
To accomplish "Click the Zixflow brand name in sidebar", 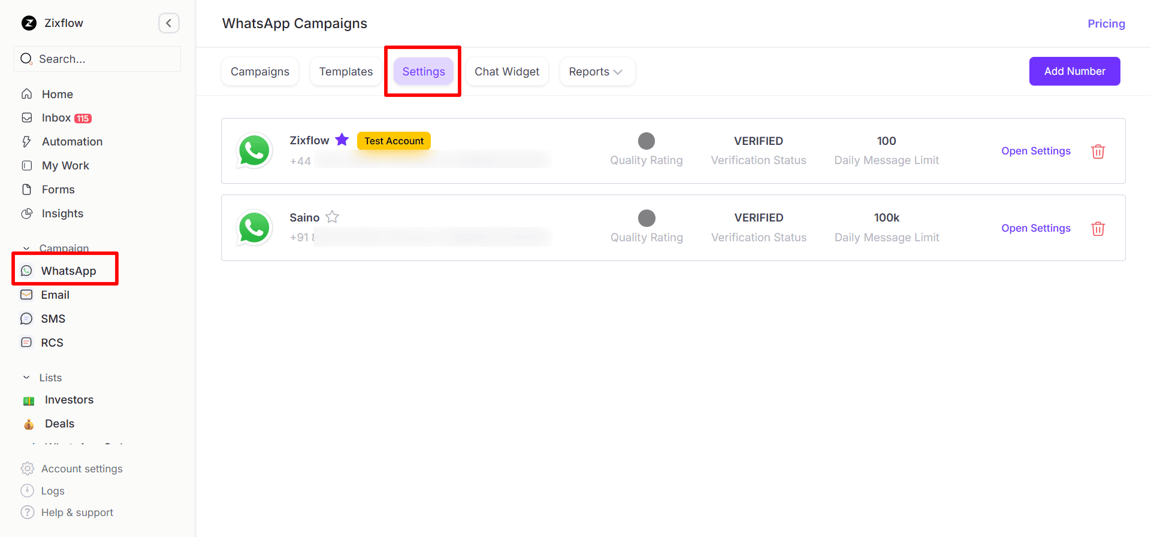I will point(64,23).
